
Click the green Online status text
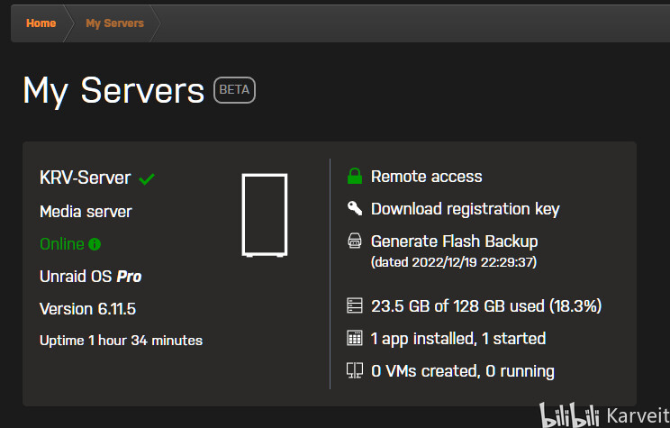62,244
